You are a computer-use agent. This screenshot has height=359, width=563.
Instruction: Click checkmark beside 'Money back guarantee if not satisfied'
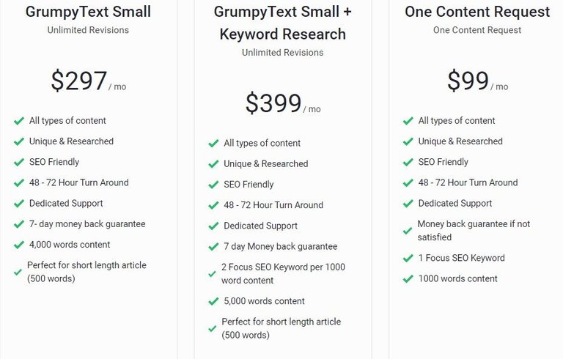pos(407,231)
